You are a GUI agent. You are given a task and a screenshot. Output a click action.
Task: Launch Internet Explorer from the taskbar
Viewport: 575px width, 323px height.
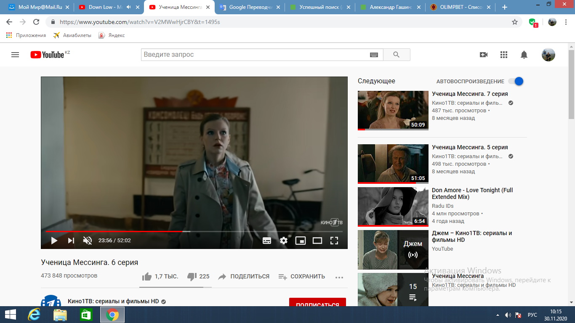coord(34,315)
